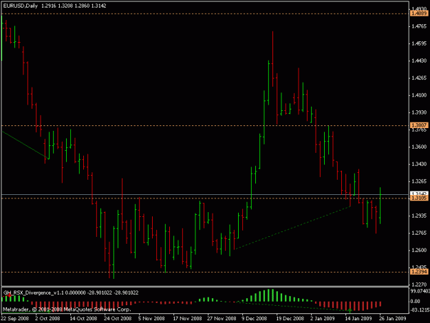Select the 1.2394 orange price level tag

[x=419, y=271]
